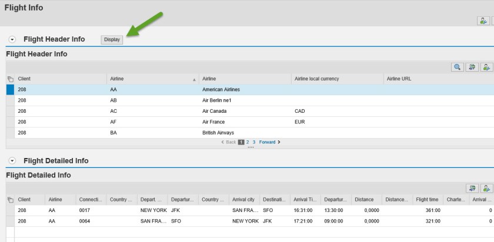Sort by Airline code column arrow
This screenshot has width=494, height=242.
tap(194, 79)
